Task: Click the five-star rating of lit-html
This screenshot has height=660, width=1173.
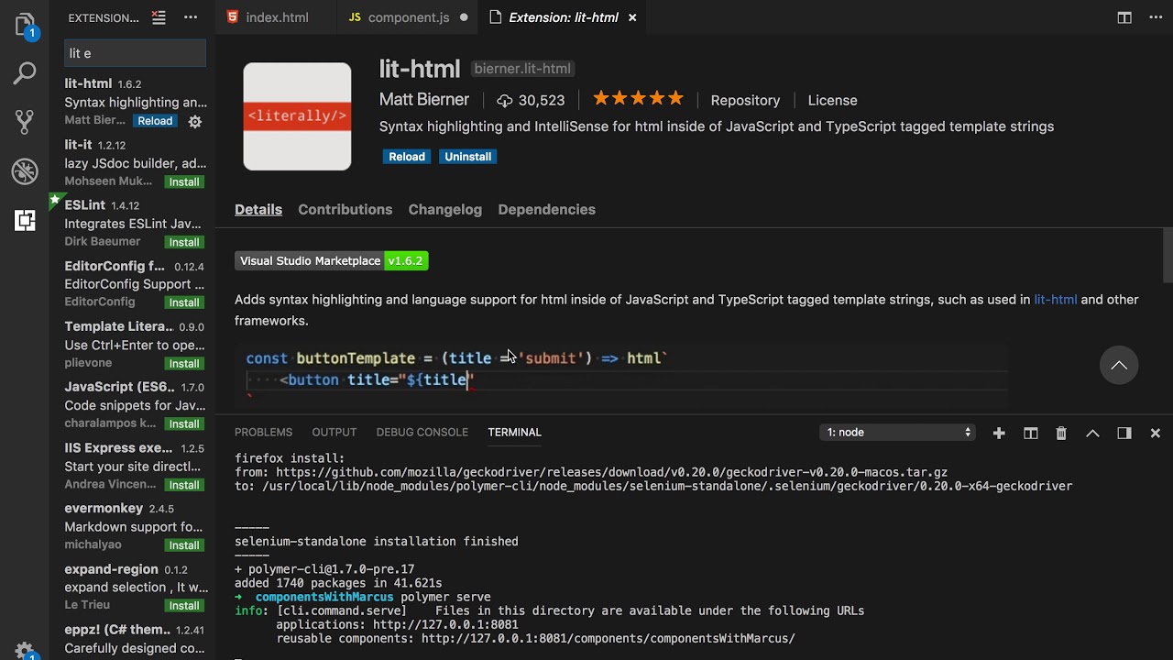Action: [x=638, y=99]
